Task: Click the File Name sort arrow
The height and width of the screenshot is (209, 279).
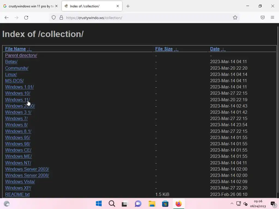Action: [29, 49]
